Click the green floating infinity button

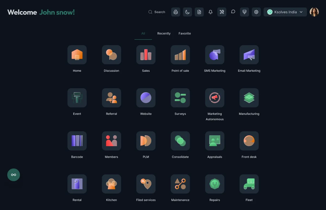[x=14, y=175]
